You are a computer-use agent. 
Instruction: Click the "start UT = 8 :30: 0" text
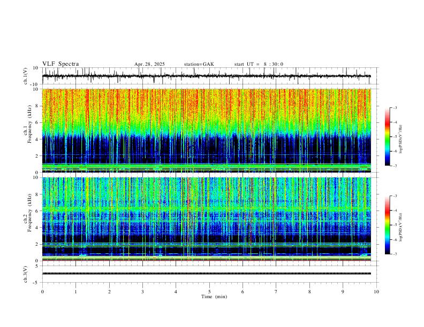(259, 64)
